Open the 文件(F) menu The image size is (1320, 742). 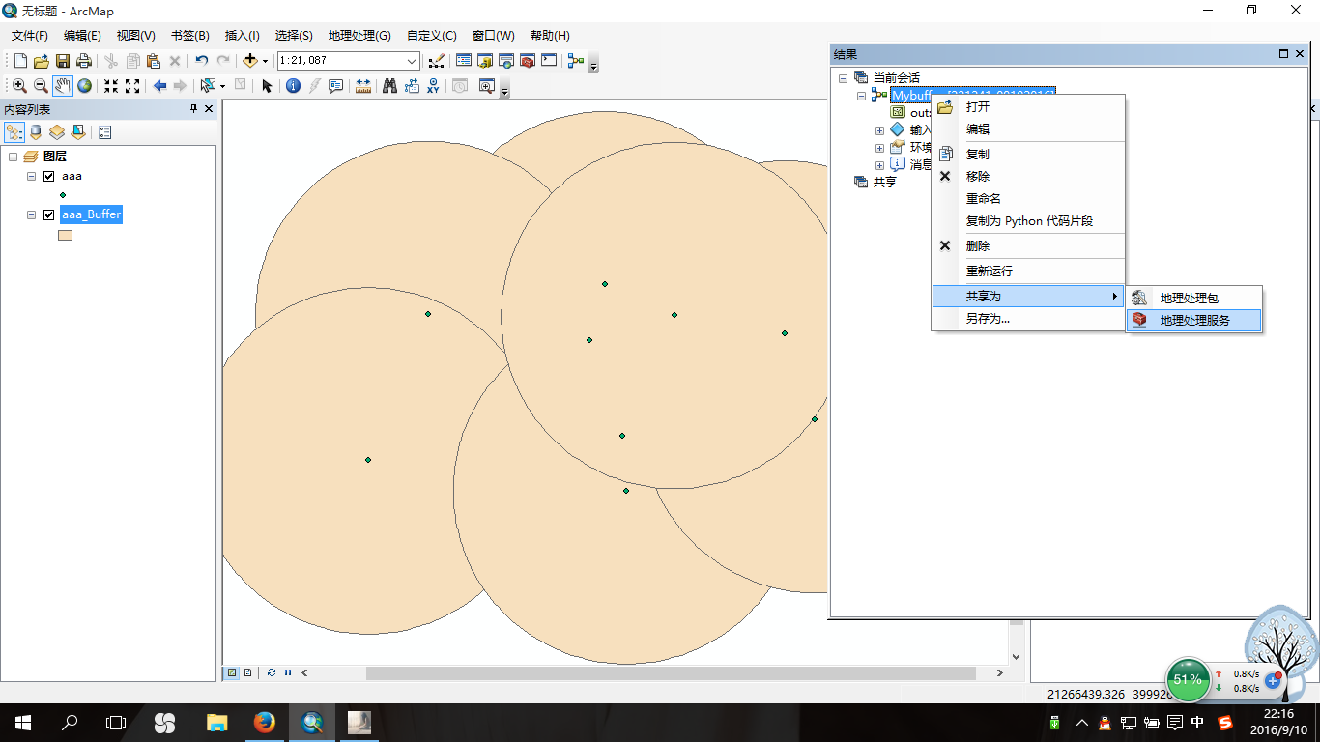(30, 35)
